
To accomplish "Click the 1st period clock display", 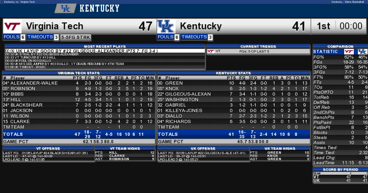I will pyautogui.click(x=340, y=26).
